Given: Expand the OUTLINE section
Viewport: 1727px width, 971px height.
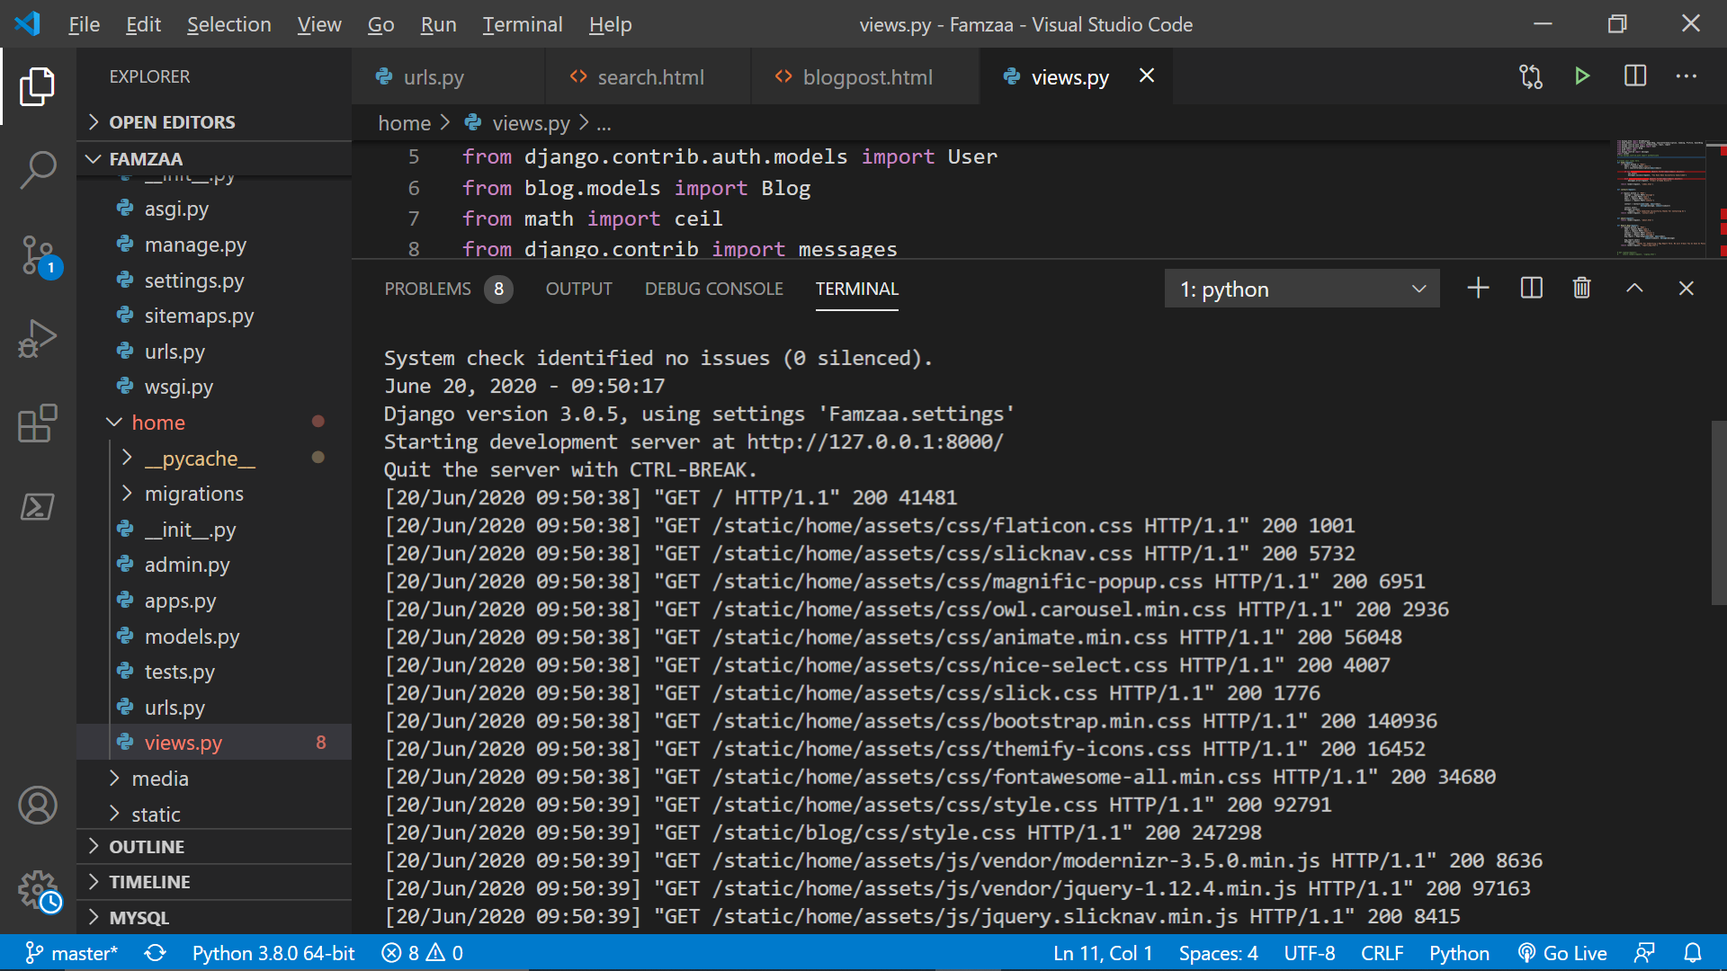Looking at the screenshot, I should (147, 847).
